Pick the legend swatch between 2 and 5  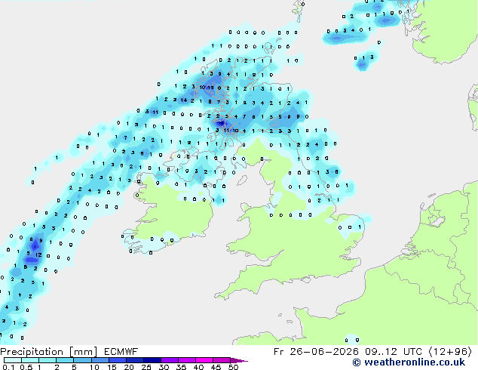65,360
